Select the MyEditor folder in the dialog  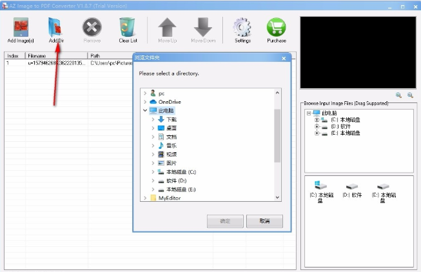(166, 198)
